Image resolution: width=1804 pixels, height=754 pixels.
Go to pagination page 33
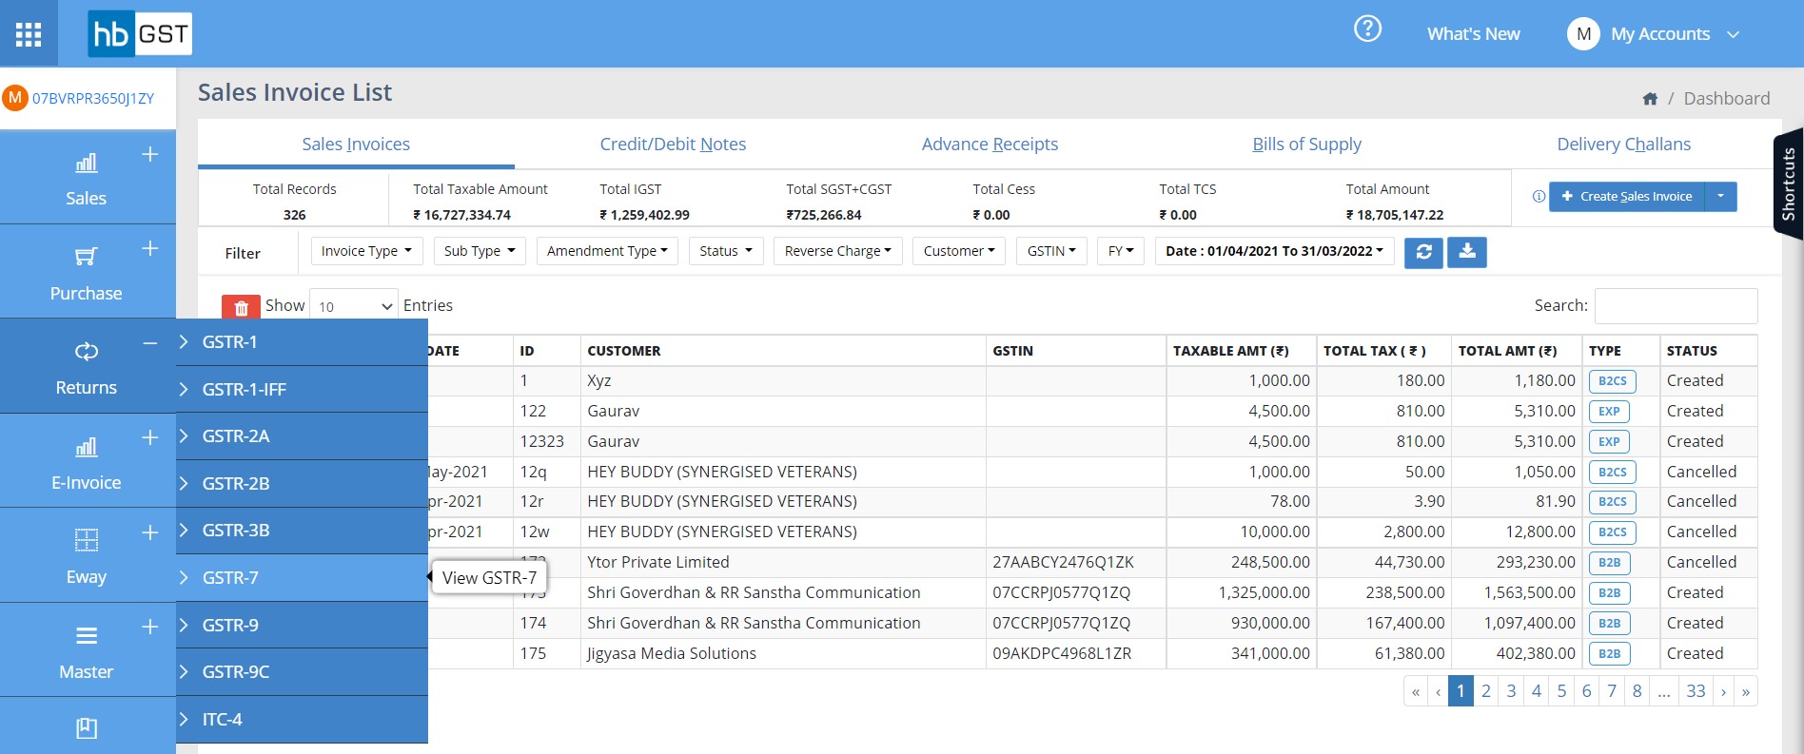click(x=1696, y=691)
